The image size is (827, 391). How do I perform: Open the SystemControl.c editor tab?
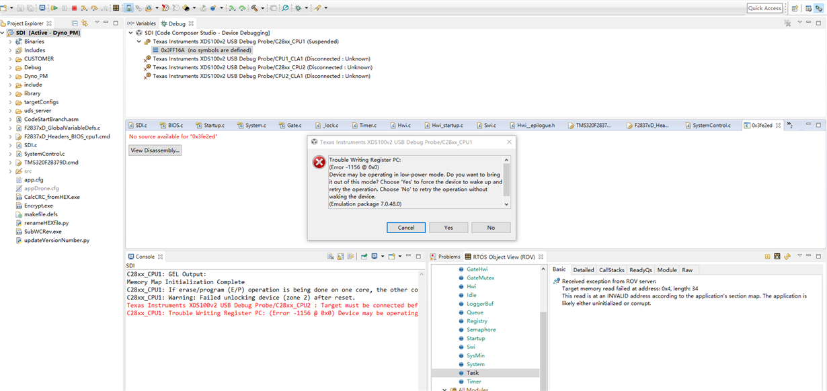(x=707, y=126)
